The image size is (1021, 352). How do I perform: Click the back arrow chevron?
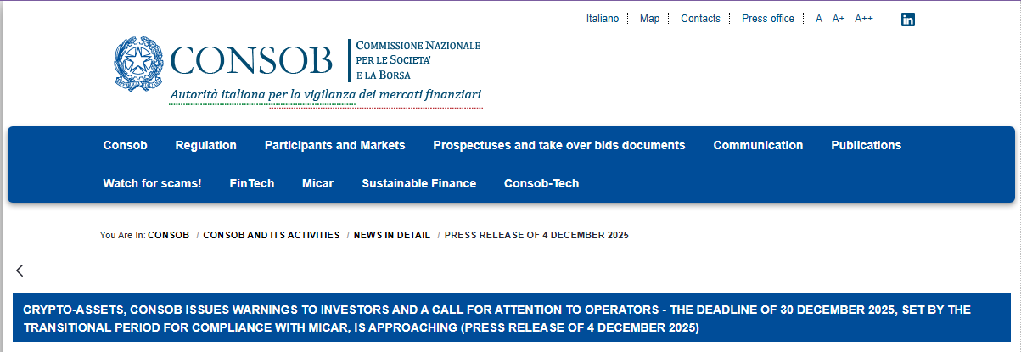[20, 271]
